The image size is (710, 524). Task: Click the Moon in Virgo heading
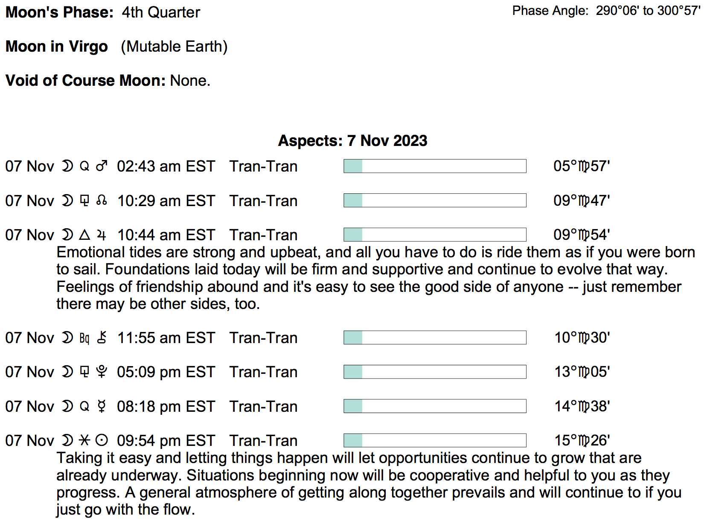click(x=56, y=47)
